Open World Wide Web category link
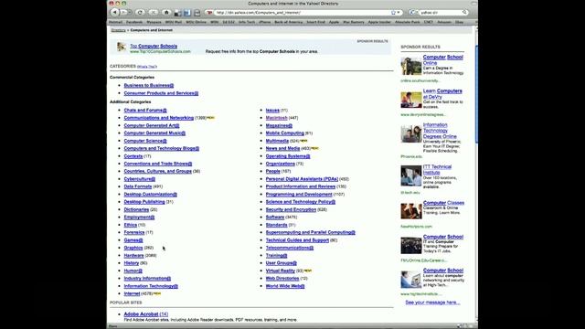Image resolution: width=585 pixels, height=329 pixels. 285,286
